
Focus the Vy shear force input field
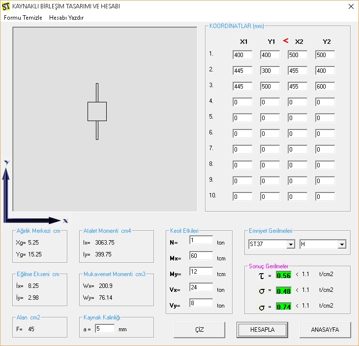tap(201, 303)
